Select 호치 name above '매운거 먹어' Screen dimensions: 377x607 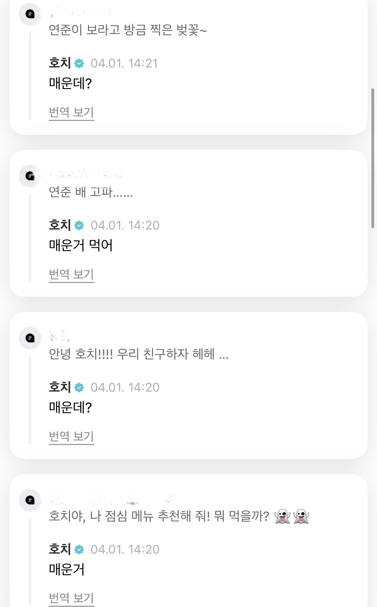(x=60, y=225)
